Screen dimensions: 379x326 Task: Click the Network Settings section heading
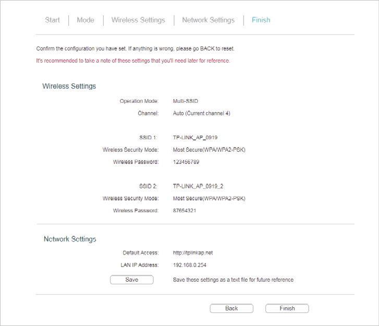click(x=70, y=239)
